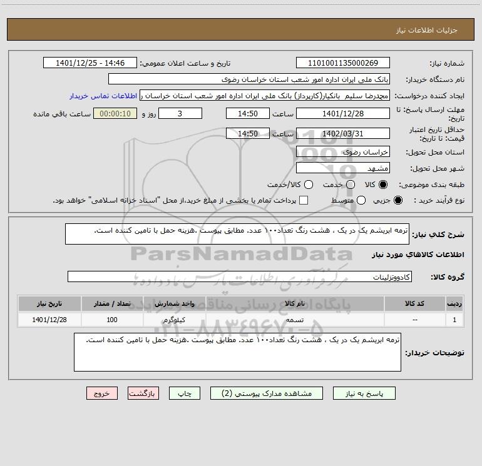Click the تعداد / مقدار column header

click(x=112, y=303)
